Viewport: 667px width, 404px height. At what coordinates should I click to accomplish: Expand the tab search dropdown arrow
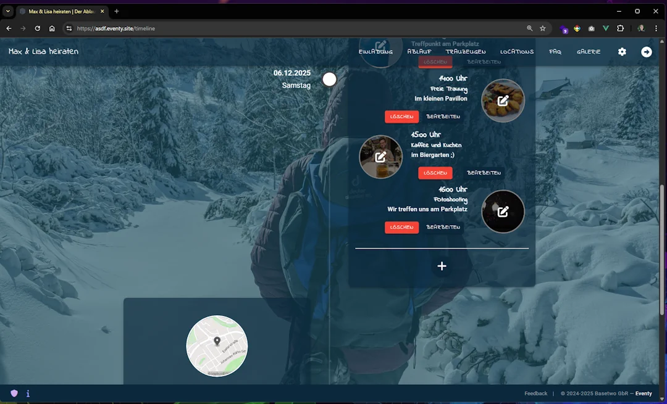click(x=7, y=12)
